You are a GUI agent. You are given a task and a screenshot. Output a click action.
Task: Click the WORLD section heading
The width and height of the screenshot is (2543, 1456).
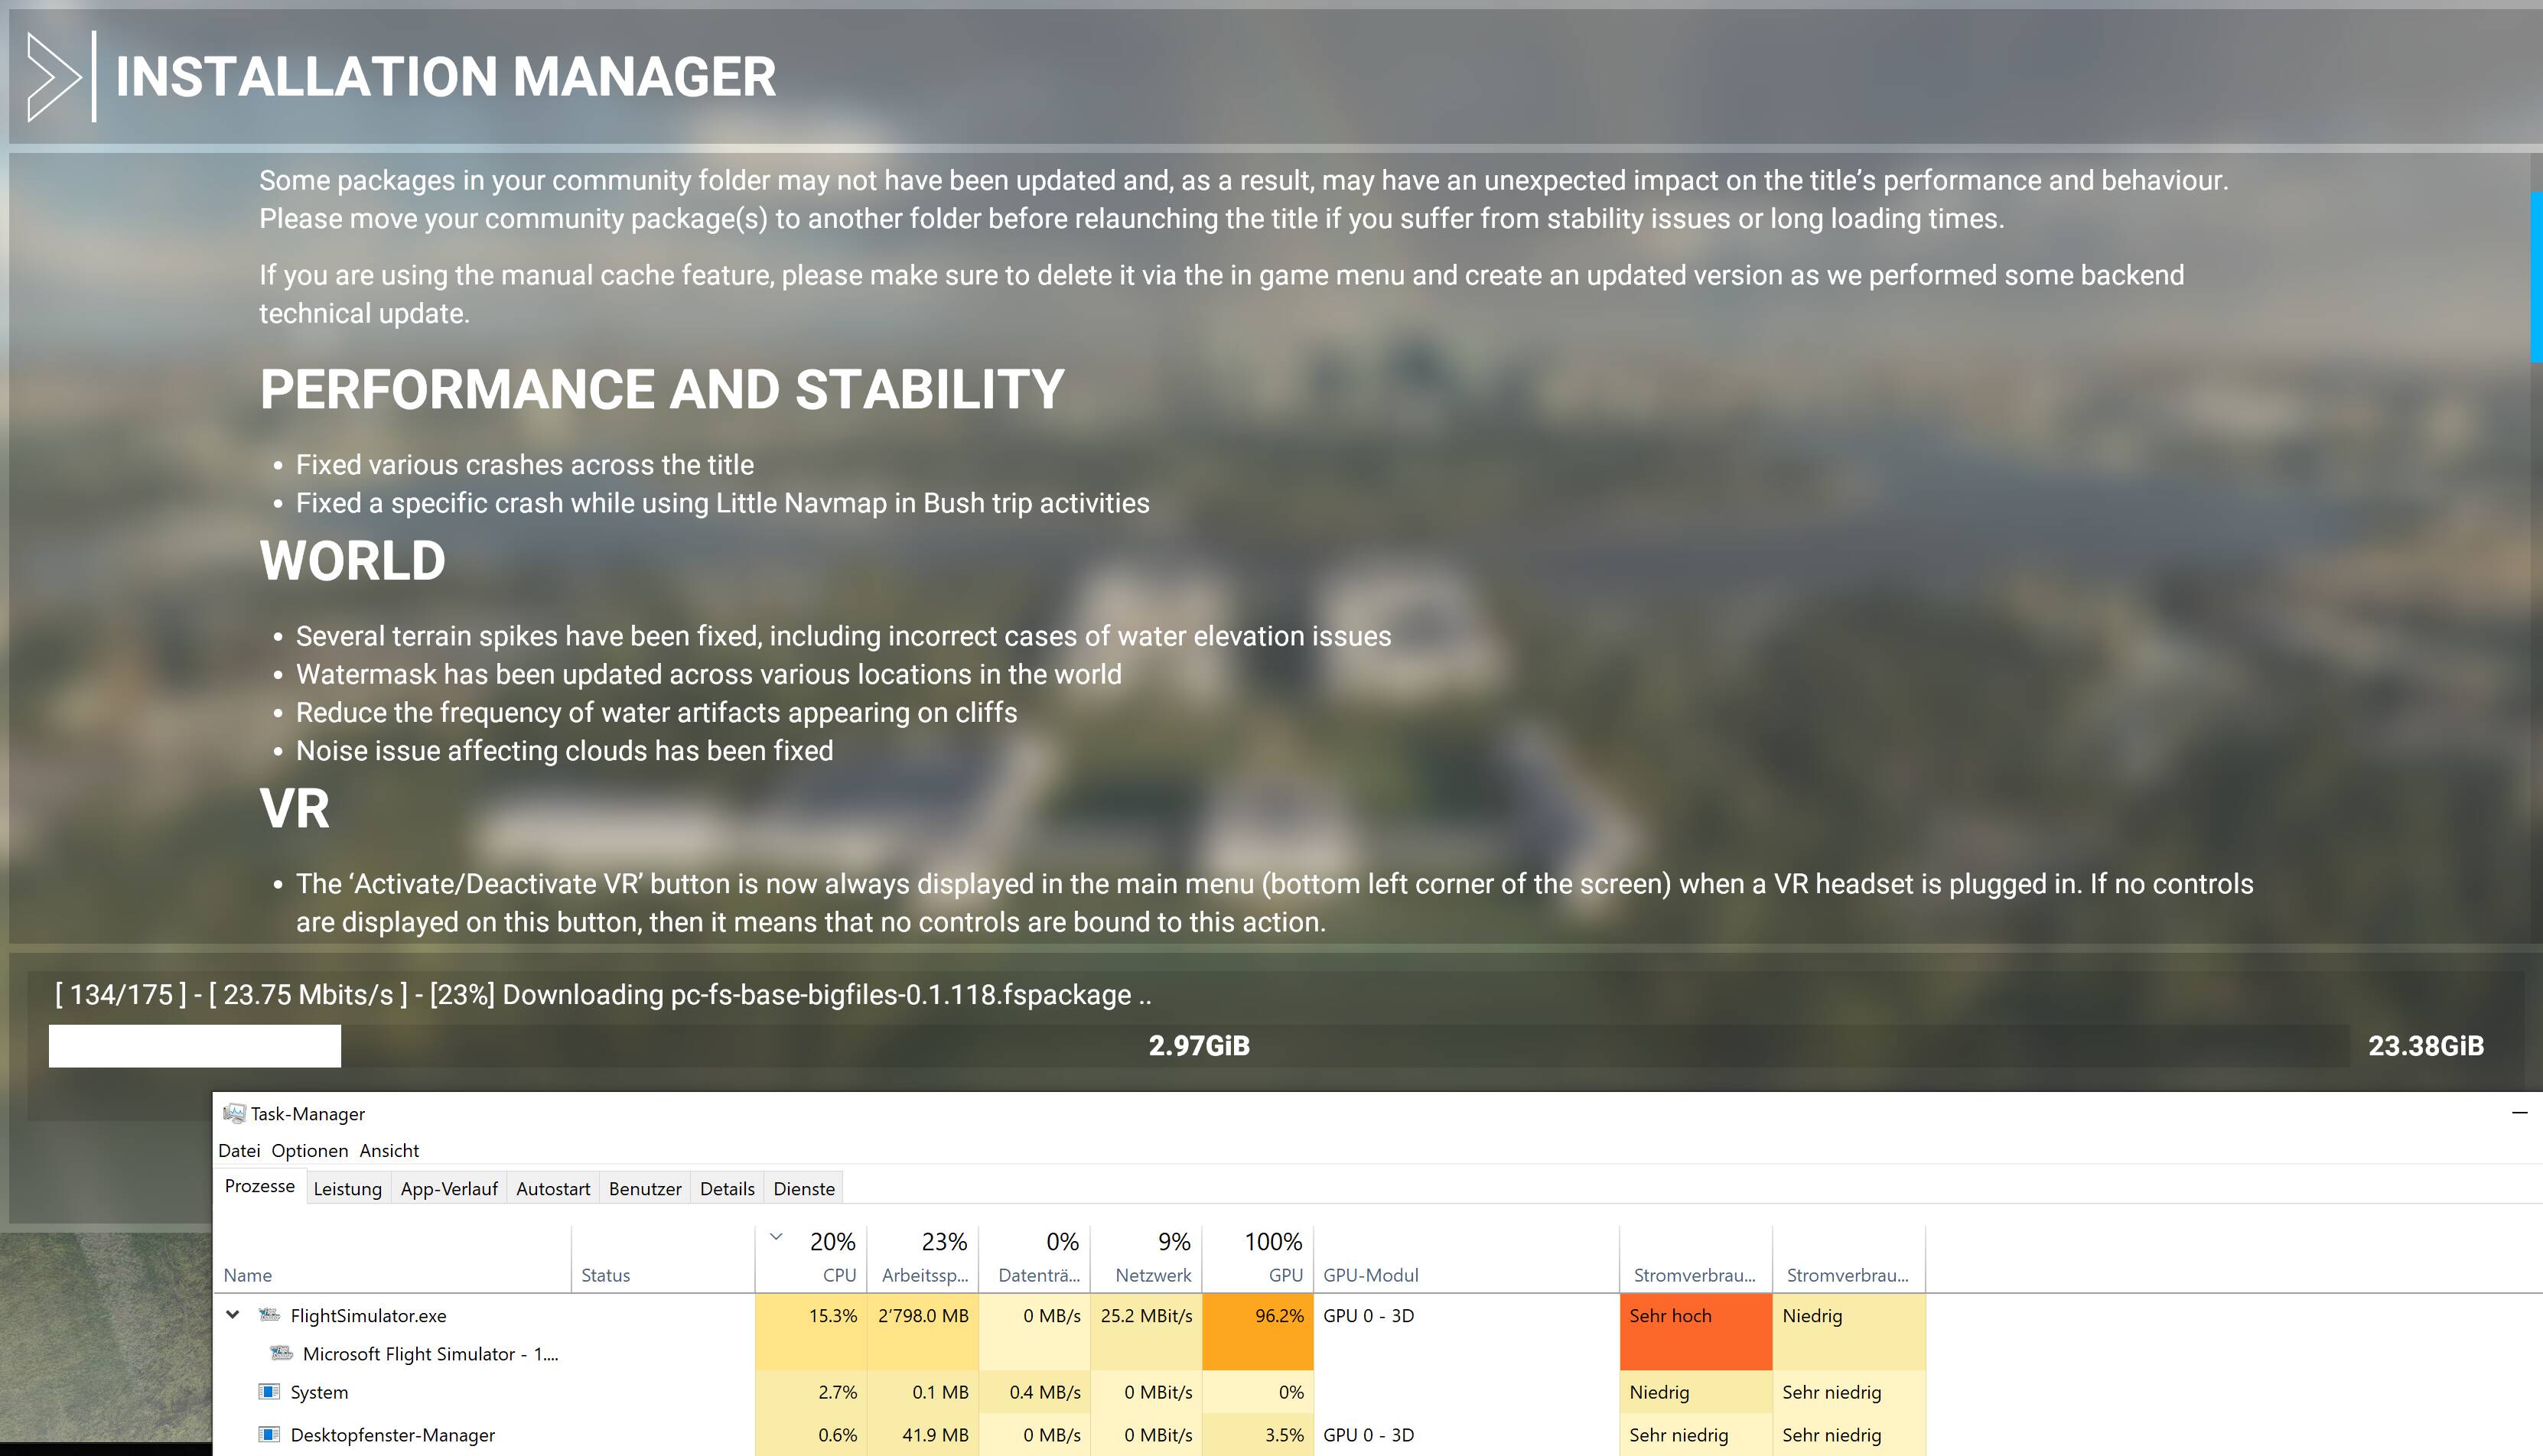point(352,560)
